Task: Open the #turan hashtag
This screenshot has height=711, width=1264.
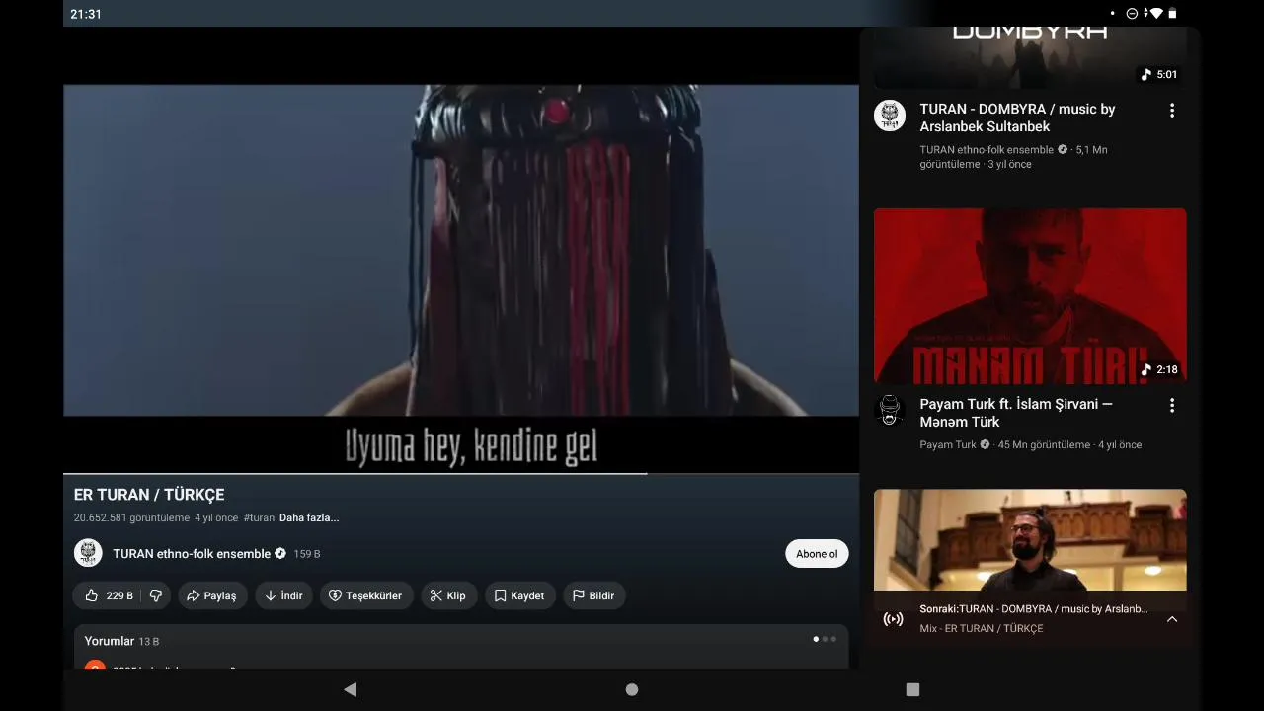Action: click(259, 517)
